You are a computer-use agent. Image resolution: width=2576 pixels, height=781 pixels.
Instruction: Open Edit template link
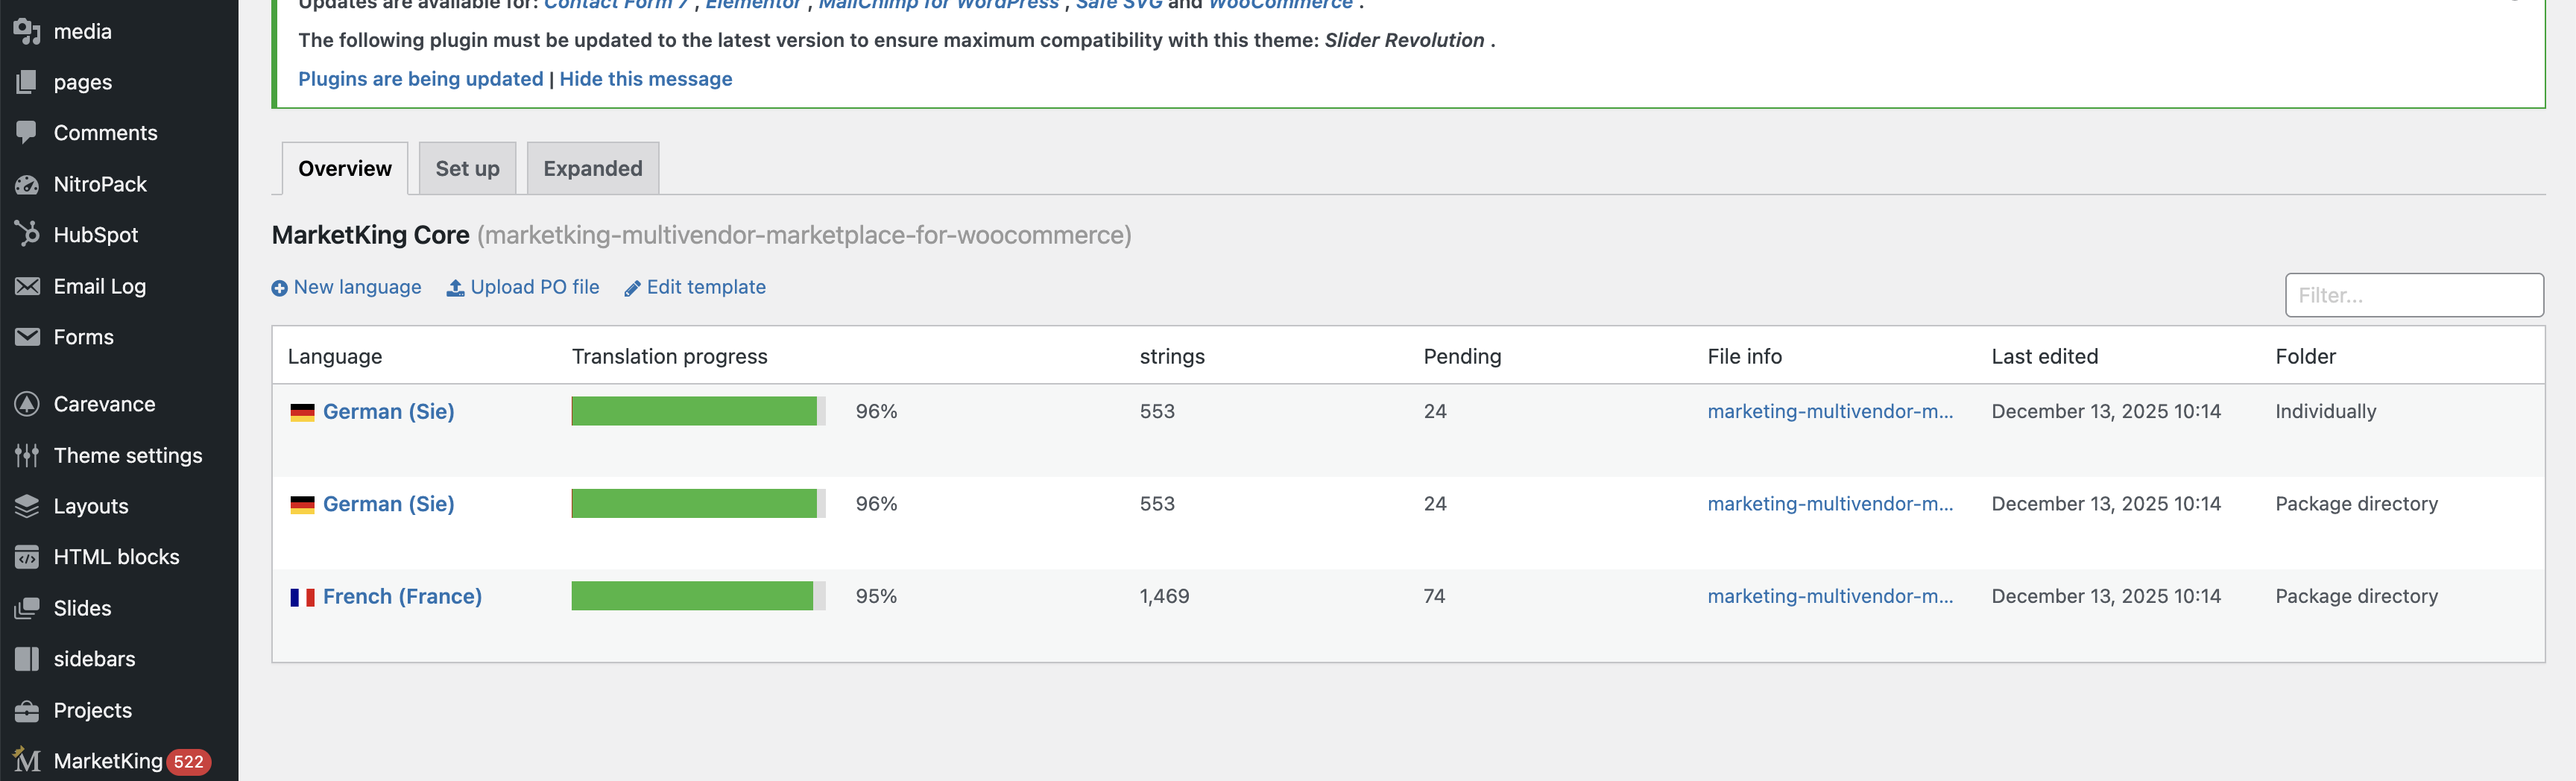pyautogui.click(x=705, y=287)
